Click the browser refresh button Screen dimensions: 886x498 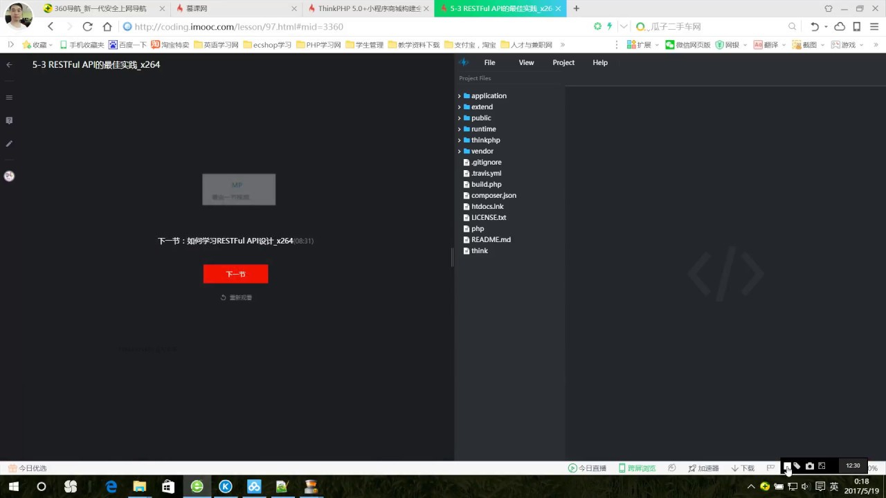pos(87,26)
